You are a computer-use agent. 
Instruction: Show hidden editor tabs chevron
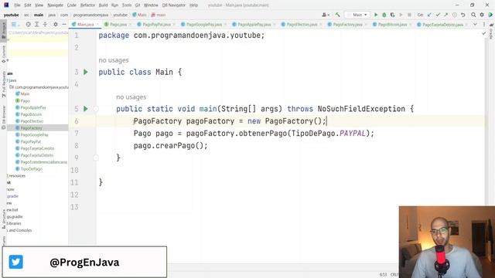coord(475,24)
